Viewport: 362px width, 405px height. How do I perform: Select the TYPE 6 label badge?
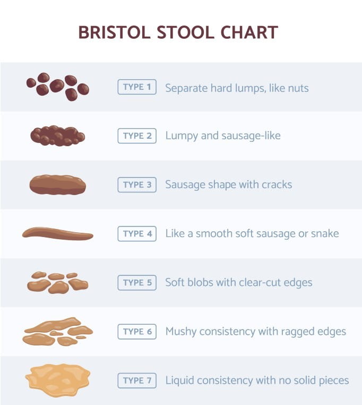[x=137, y=332]
